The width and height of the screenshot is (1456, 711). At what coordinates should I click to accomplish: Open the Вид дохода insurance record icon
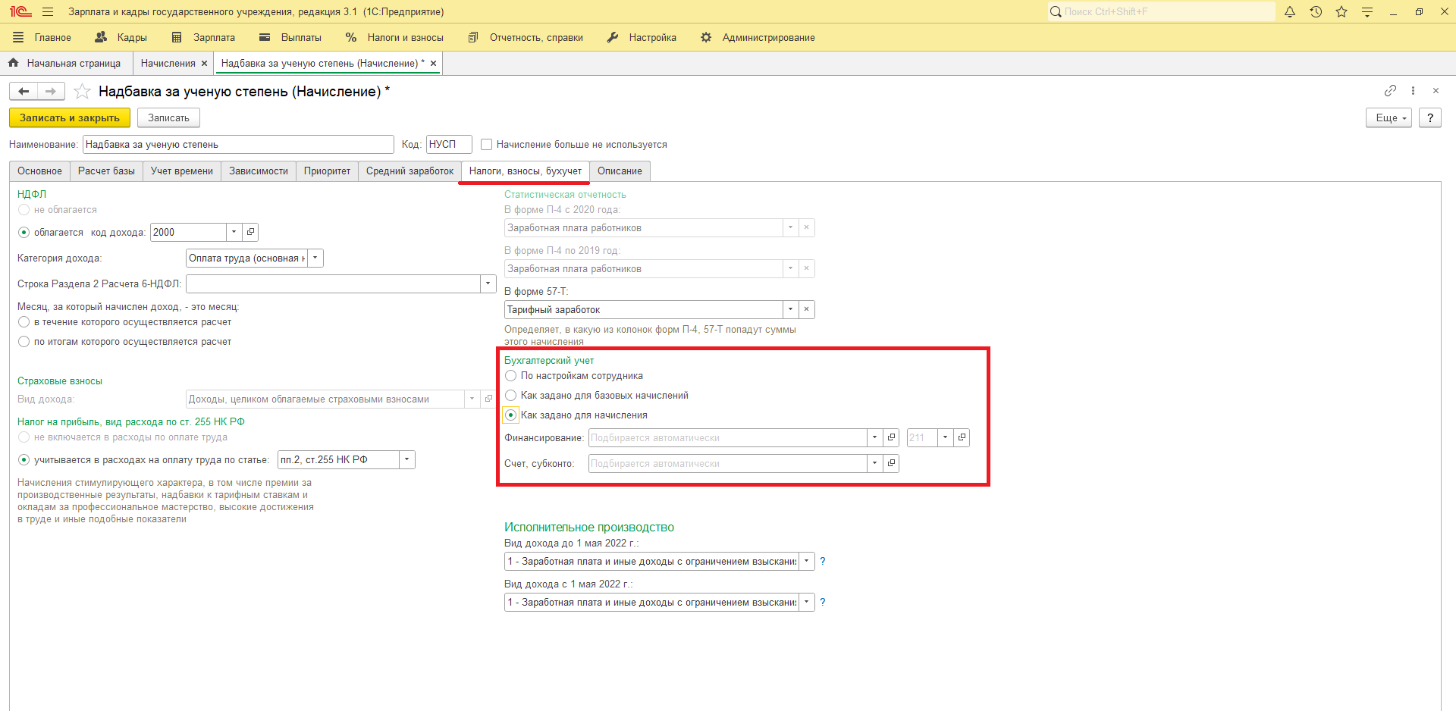pos(488,399)
